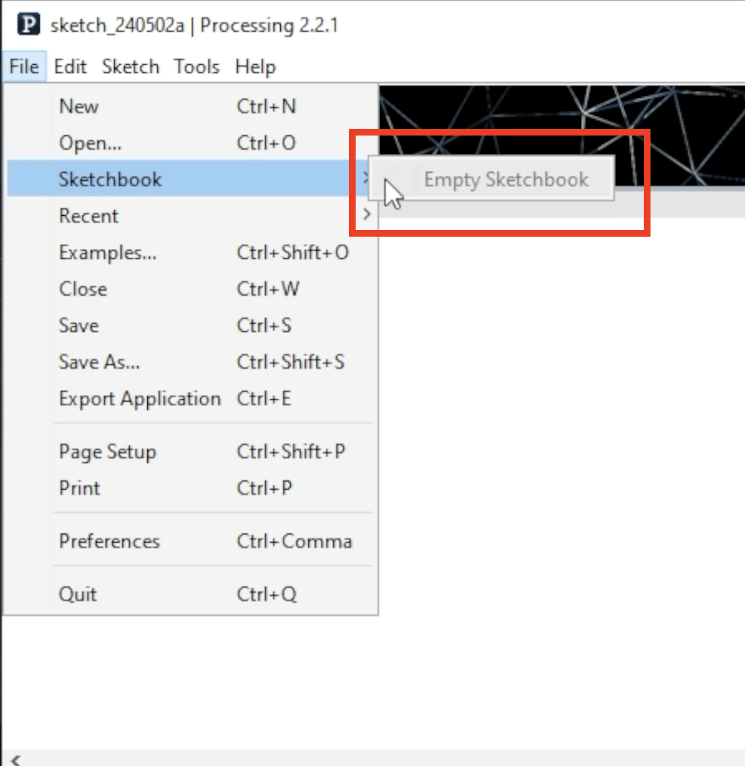Screen dimensions: 745x766
Task: Expand the Recent submenu arrow
Action: [366, 214]
